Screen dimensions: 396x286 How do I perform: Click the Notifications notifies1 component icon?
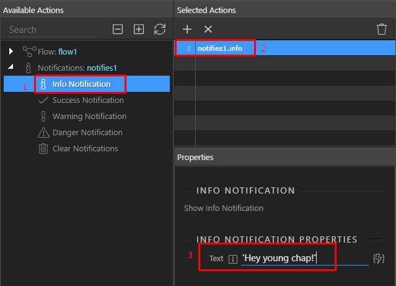pyautogui.click(x=29, y=68)
